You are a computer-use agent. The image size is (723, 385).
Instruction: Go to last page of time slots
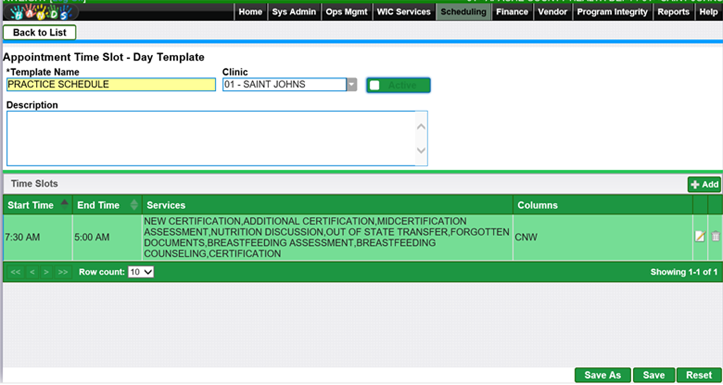(63, 272)
